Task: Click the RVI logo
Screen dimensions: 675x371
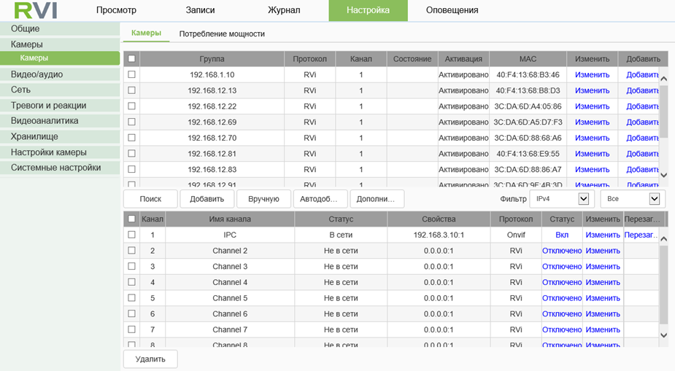Action: click(x=35, y=11)
